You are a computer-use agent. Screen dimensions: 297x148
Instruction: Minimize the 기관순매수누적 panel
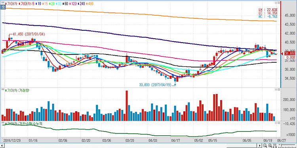click(276, 123)
